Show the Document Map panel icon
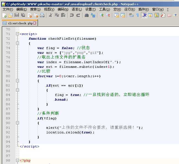 [157, 15]
